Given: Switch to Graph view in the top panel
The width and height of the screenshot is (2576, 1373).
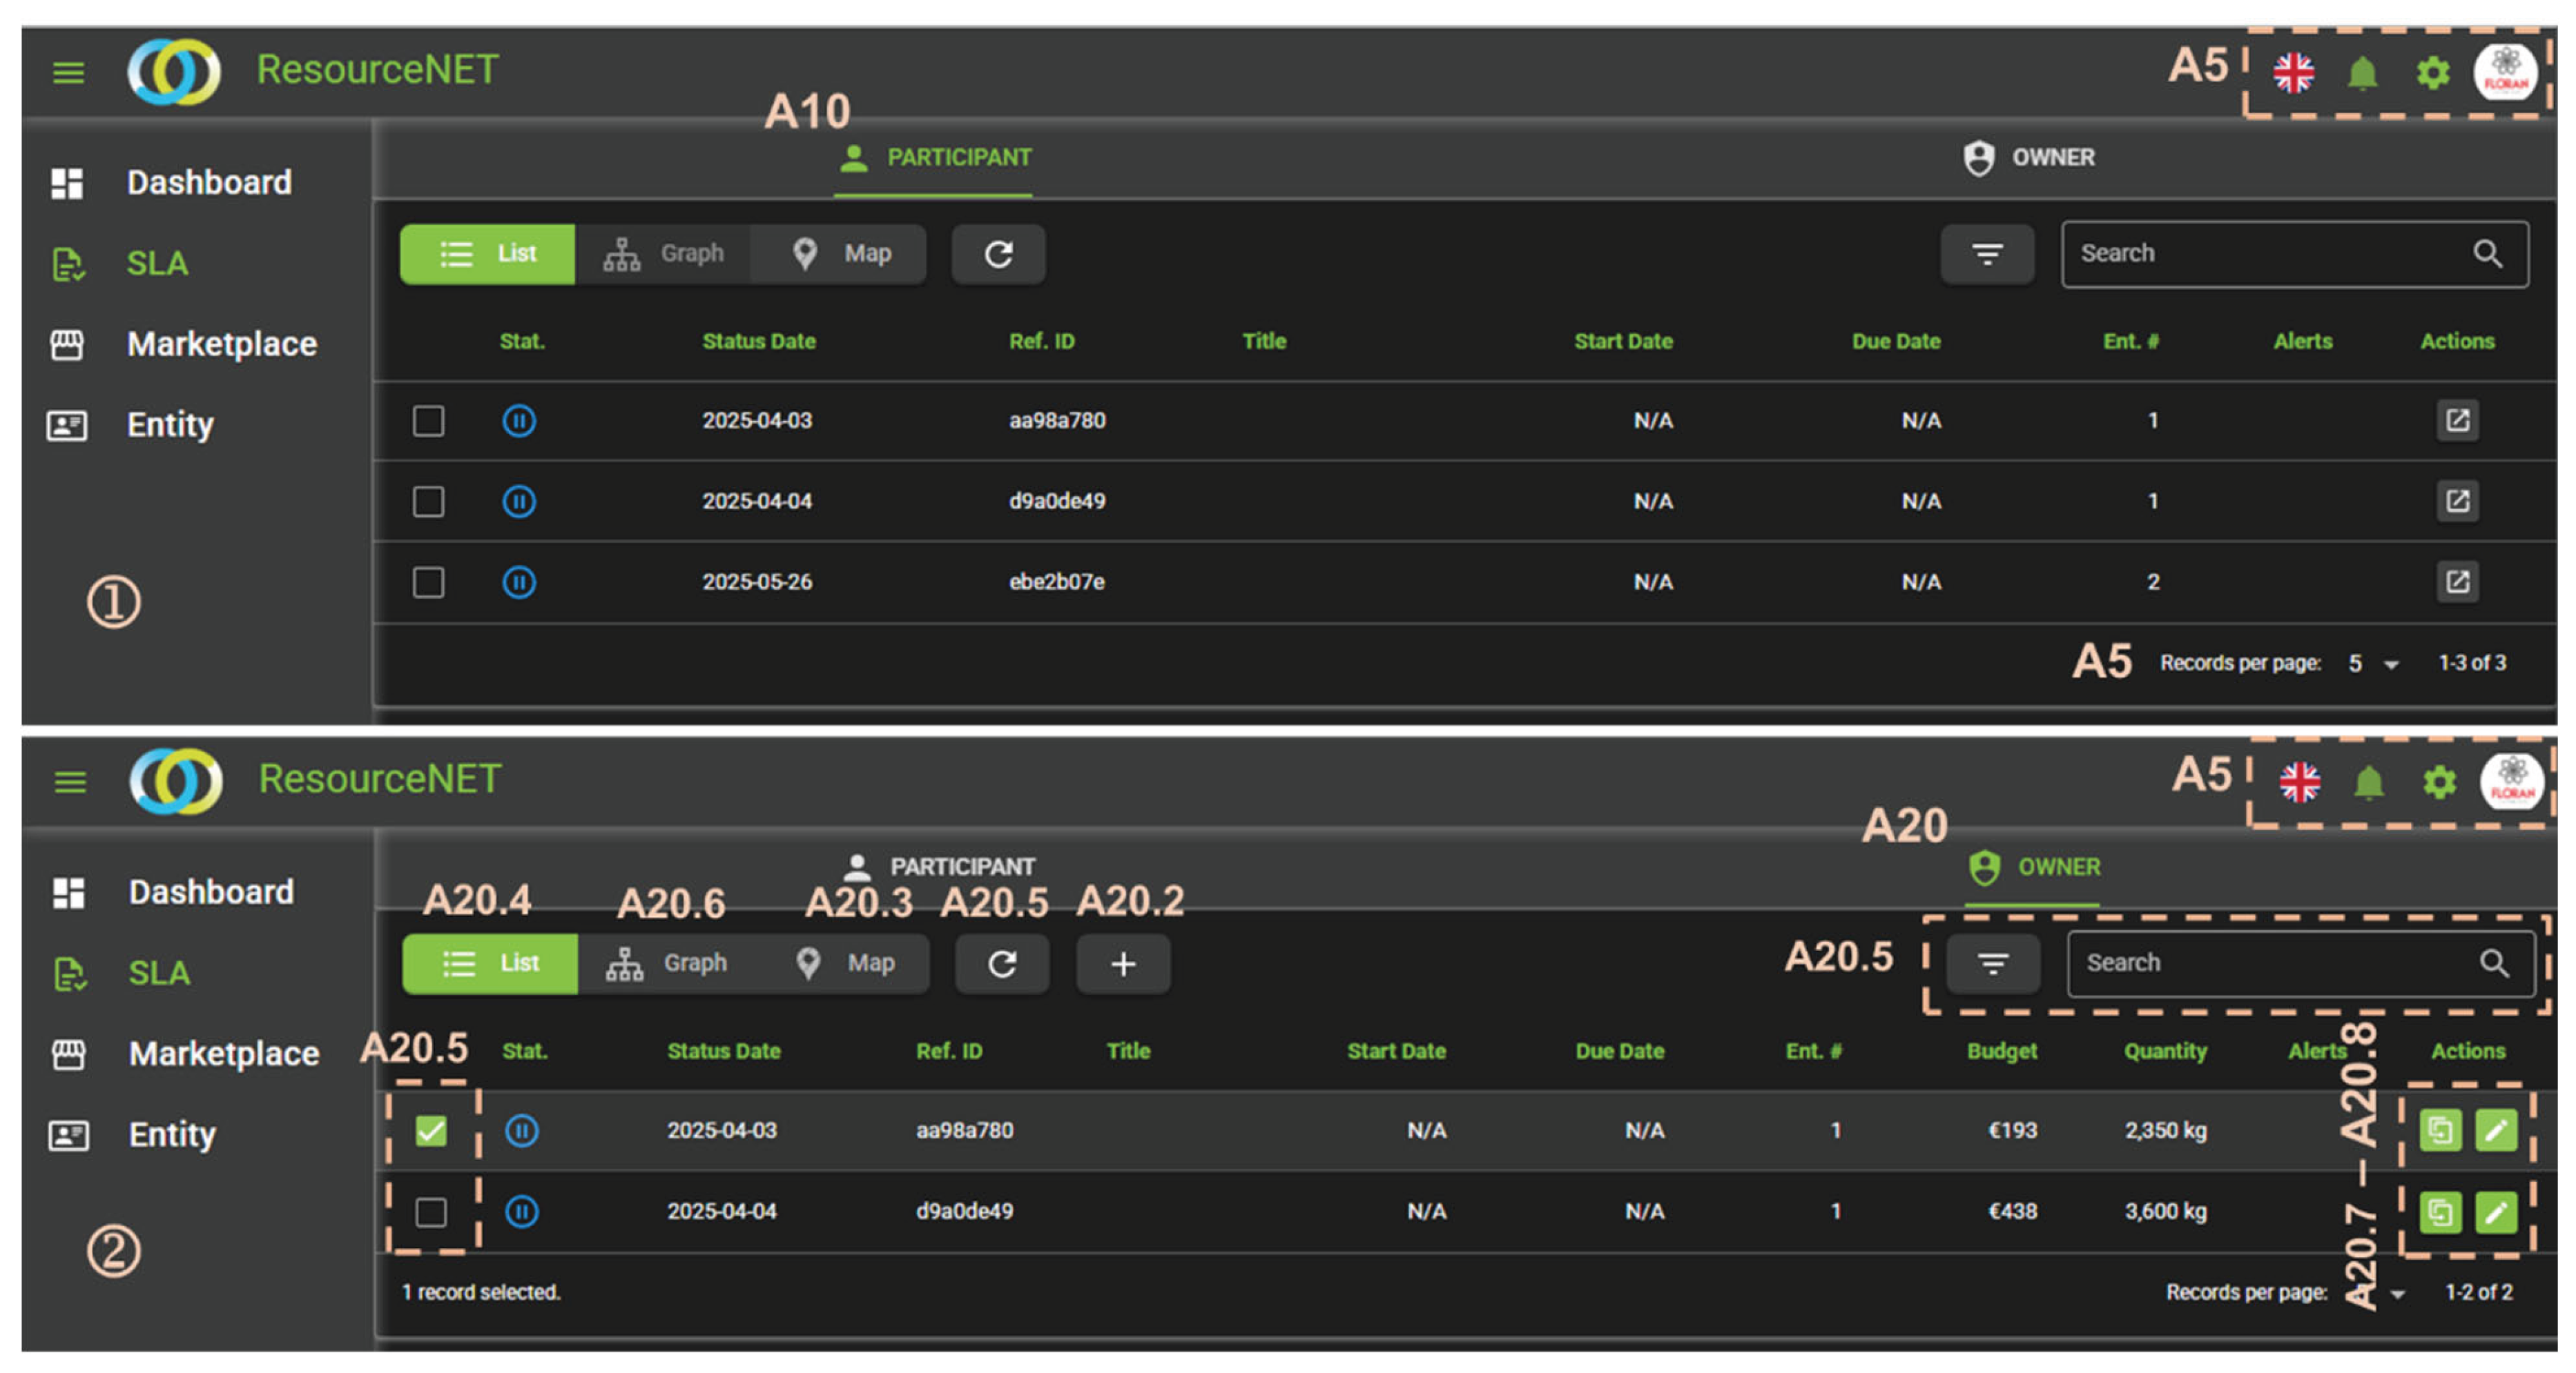Looking at the screenshot, I should [x=663, y=254].
